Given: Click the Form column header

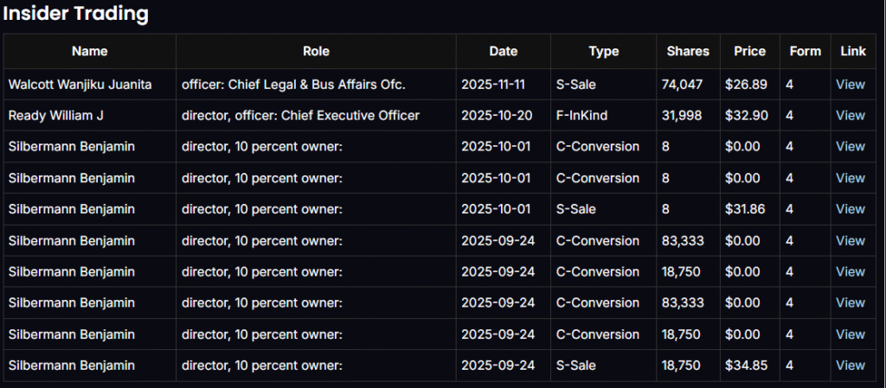Looking at the screenshot, I should click(x=805, y=52).
